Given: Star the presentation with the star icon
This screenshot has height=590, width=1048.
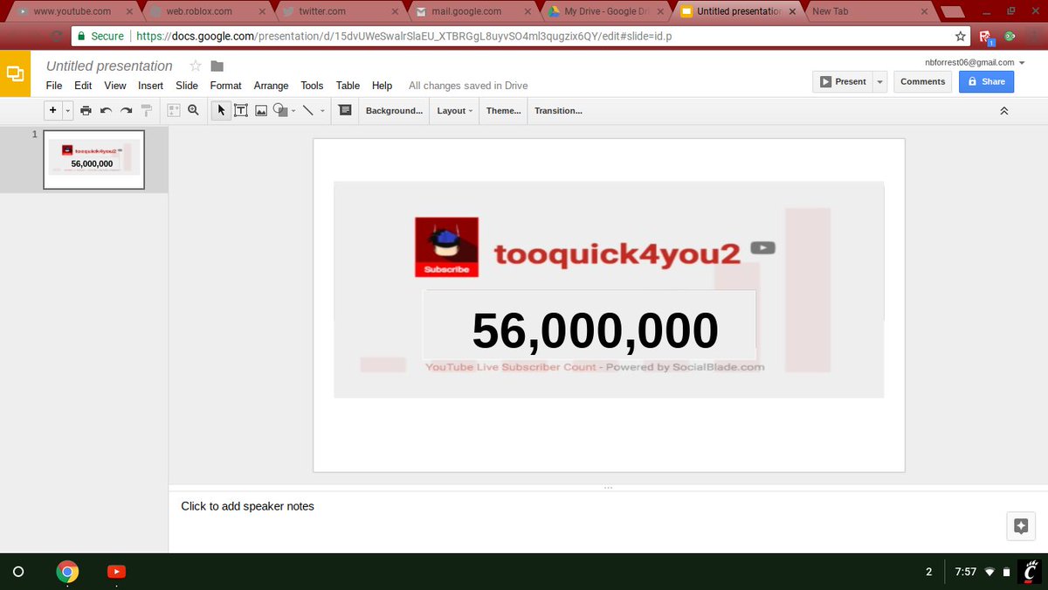Looking at the screenshot, I should click(x=196, y=66).
